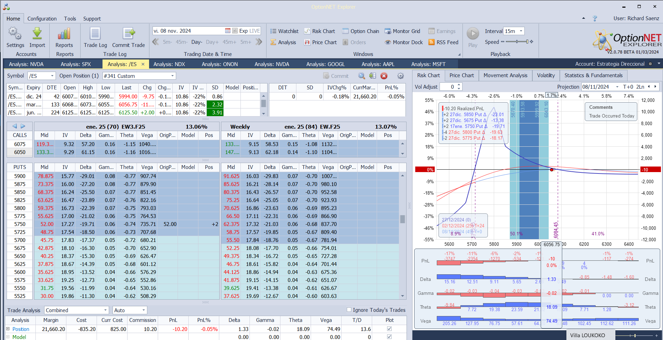Image resolution: width=663 pixels, height=340 pixels.
Task: Switch to the Analysis: SPX tab
Action: 76,64
